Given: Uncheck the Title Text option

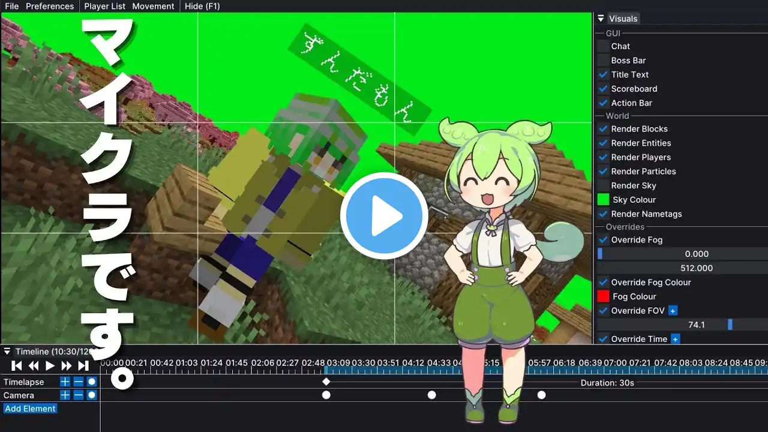Looking at the screenshot, I should tap(604, 74).
